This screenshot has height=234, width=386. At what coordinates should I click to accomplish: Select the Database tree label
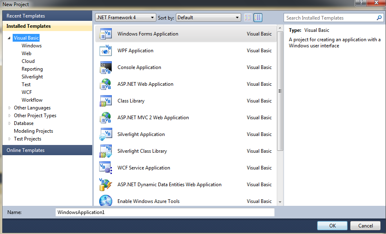24,123
